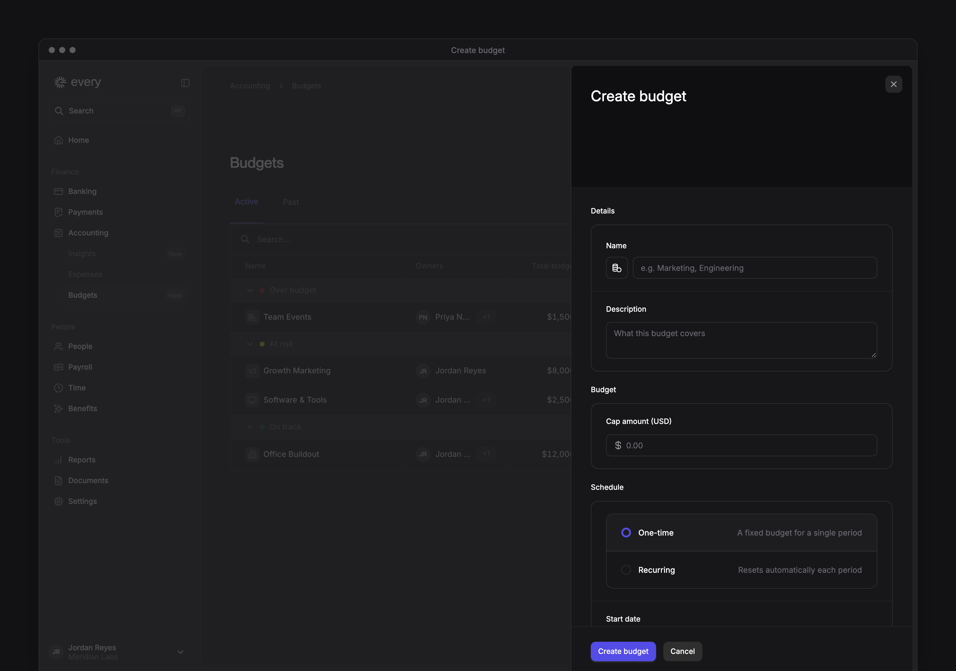The width and height of the screenshot is (956, 671).
Task: Click the Banking card icon
Action: point(58,192)
